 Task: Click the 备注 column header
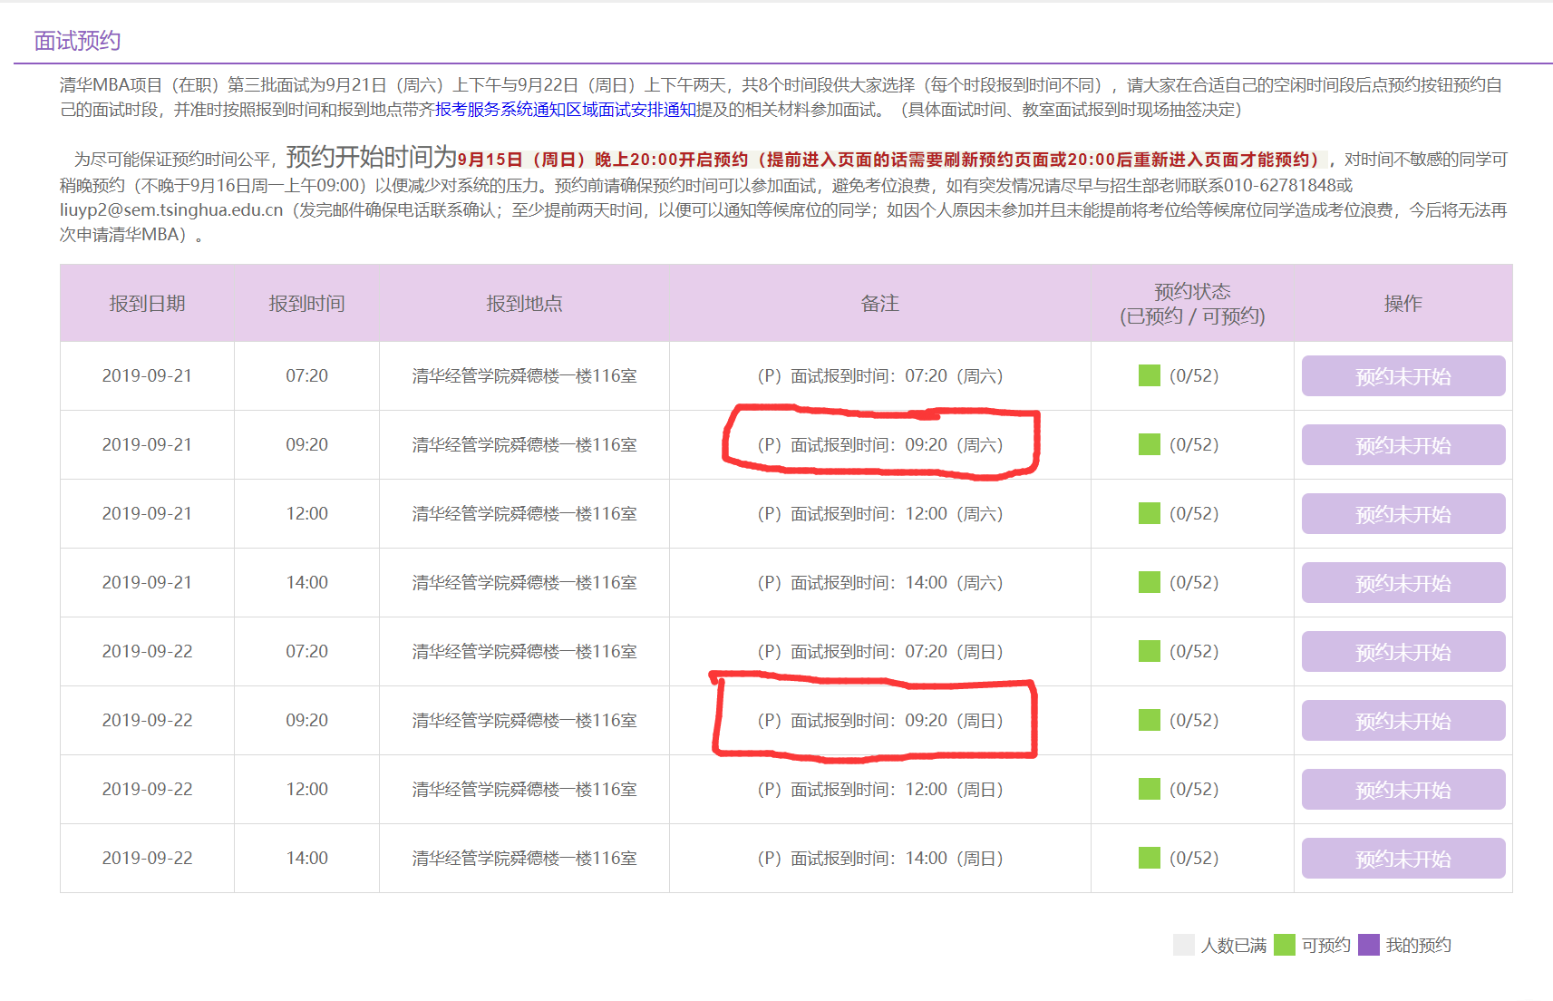click(879, 304)
